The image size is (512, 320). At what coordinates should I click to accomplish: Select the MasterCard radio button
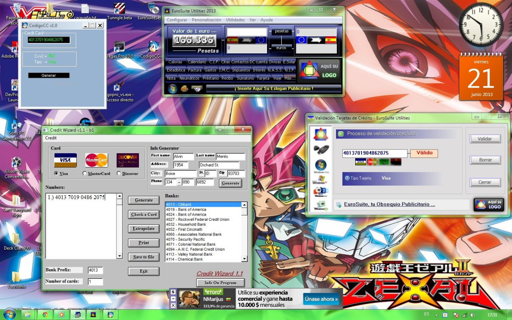click(84, 173)
